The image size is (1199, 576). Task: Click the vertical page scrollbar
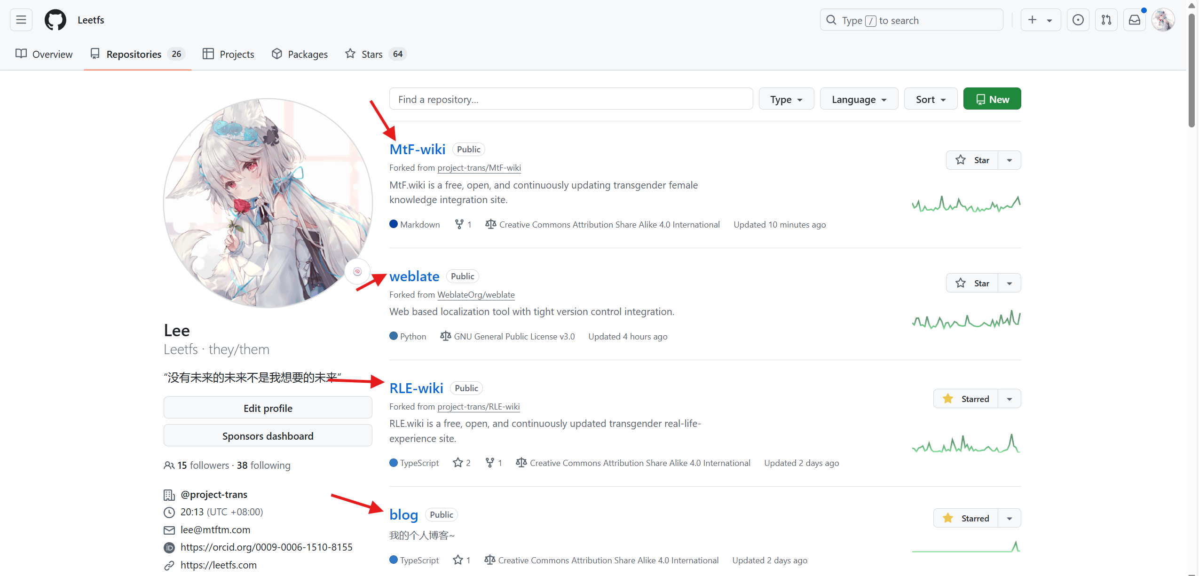tap(1191, 71)
